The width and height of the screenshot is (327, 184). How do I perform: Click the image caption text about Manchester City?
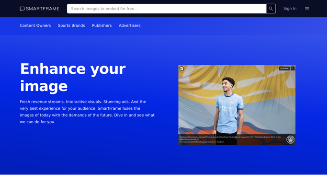coord(230,138)
